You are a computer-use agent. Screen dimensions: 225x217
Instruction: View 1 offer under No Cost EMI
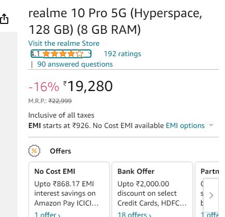[47, 214]
